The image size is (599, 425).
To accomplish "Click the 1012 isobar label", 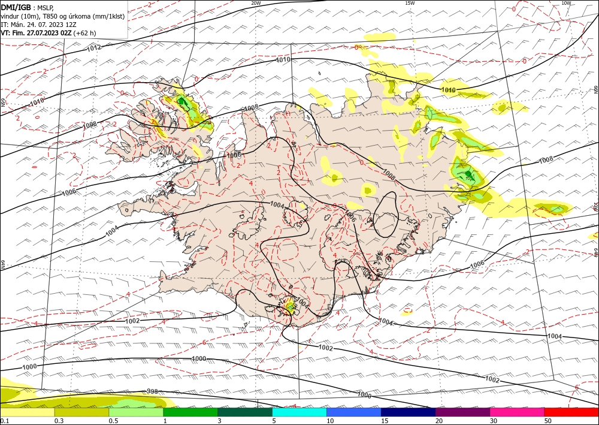I will 94,48.
